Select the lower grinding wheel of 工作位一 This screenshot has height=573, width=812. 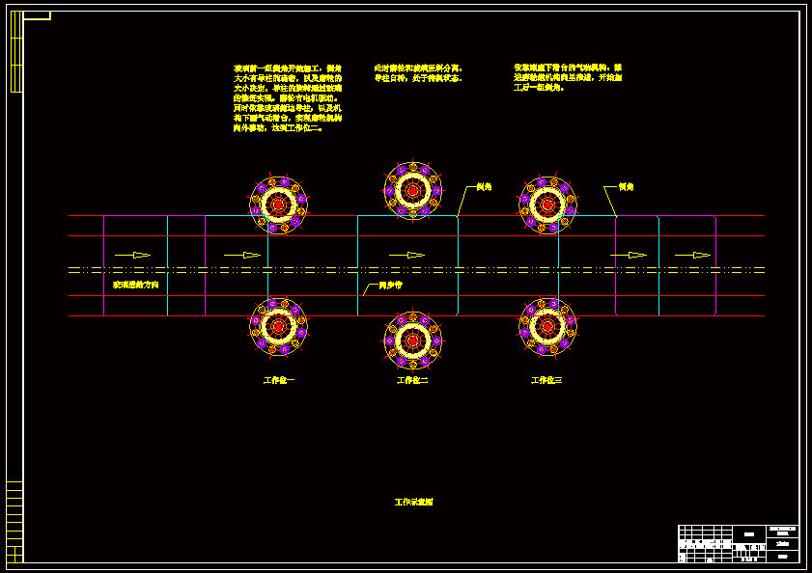279,327
